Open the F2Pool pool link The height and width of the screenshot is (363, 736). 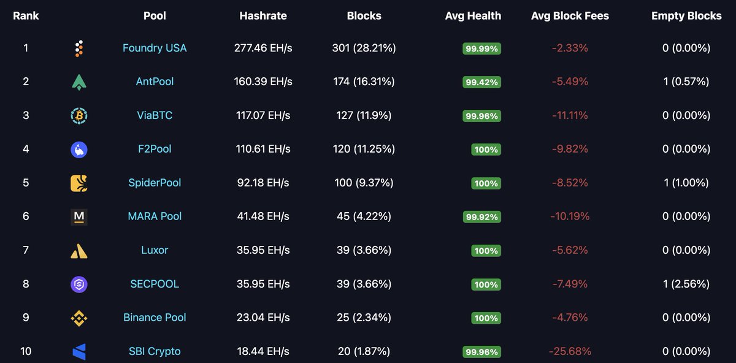click(155, 149)
